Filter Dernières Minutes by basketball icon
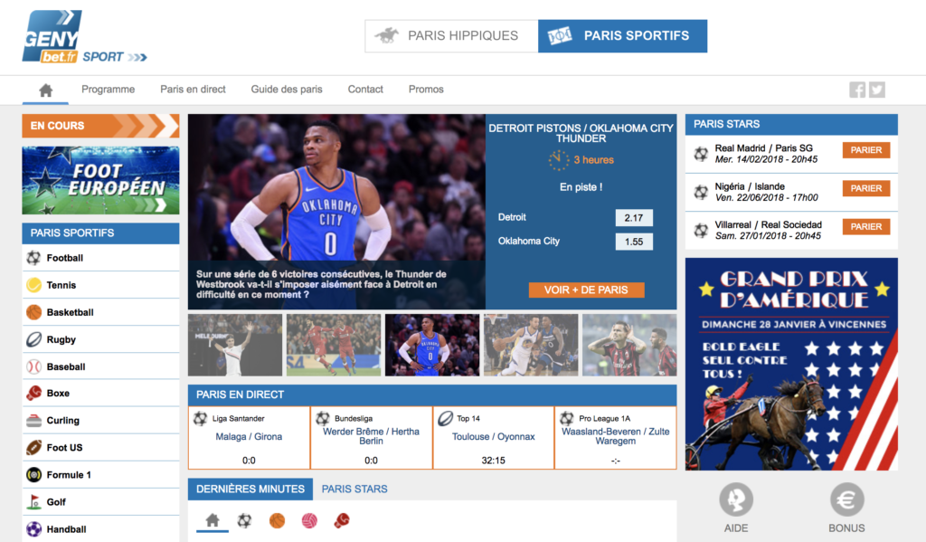 point(277,520)
